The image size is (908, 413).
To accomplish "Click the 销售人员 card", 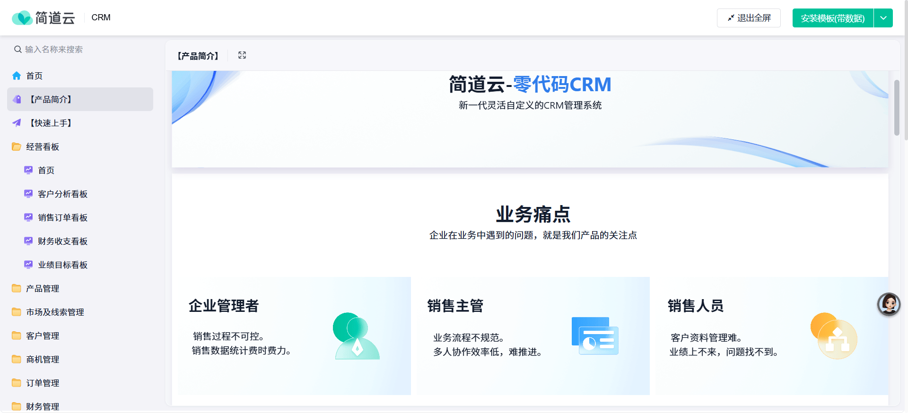I will pos(771,336).
